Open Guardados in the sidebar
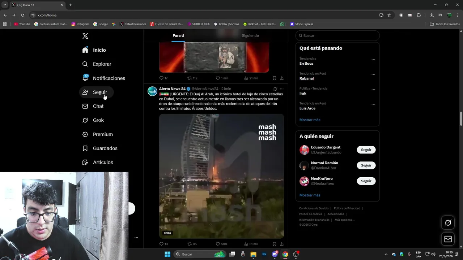Viewport: 463px width, 260px height. (100, 148)
